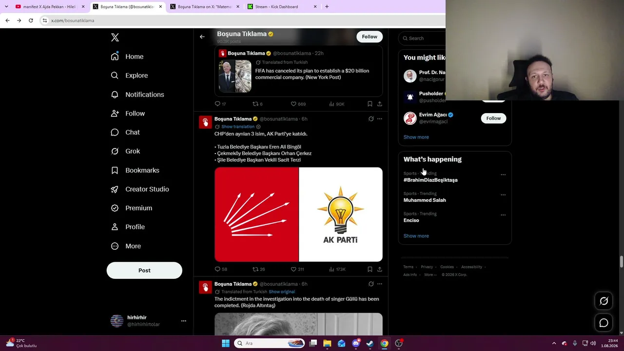Open more options for Muhammed Salah trend
The image size is (624, 351).
pos(503,195)
